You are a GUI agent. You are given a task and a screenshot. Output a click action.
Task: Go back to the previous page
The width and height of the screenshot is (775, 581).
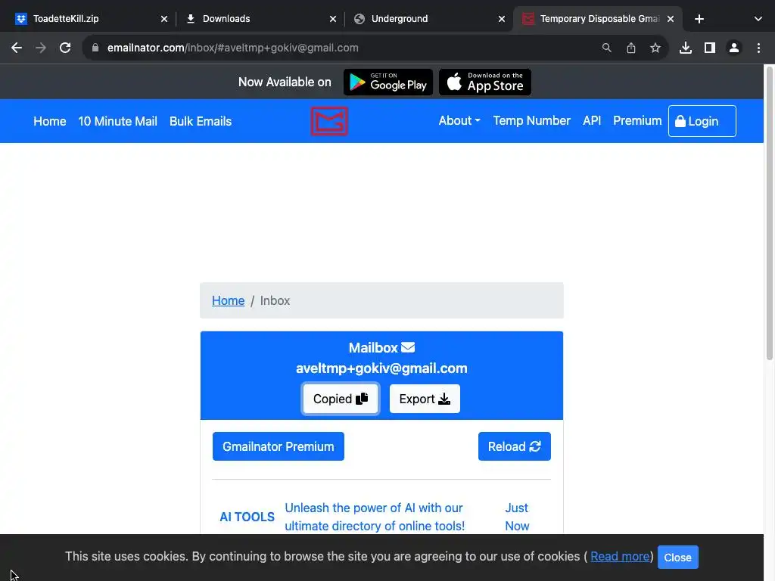click(x=17, y=48)
